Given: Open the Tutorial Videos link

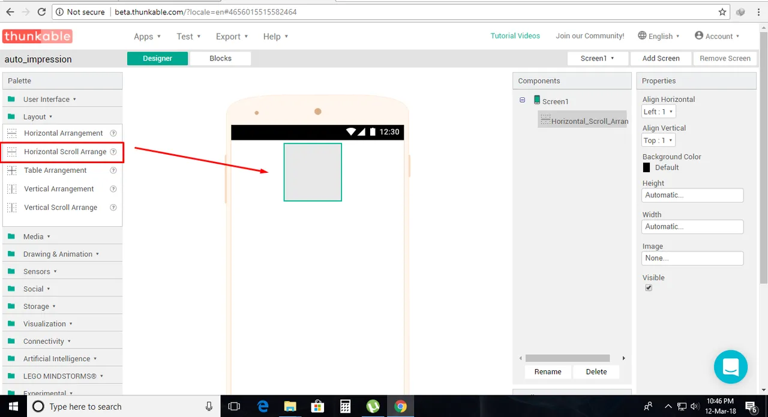Looking at the screenshot, I should point(515,36).
